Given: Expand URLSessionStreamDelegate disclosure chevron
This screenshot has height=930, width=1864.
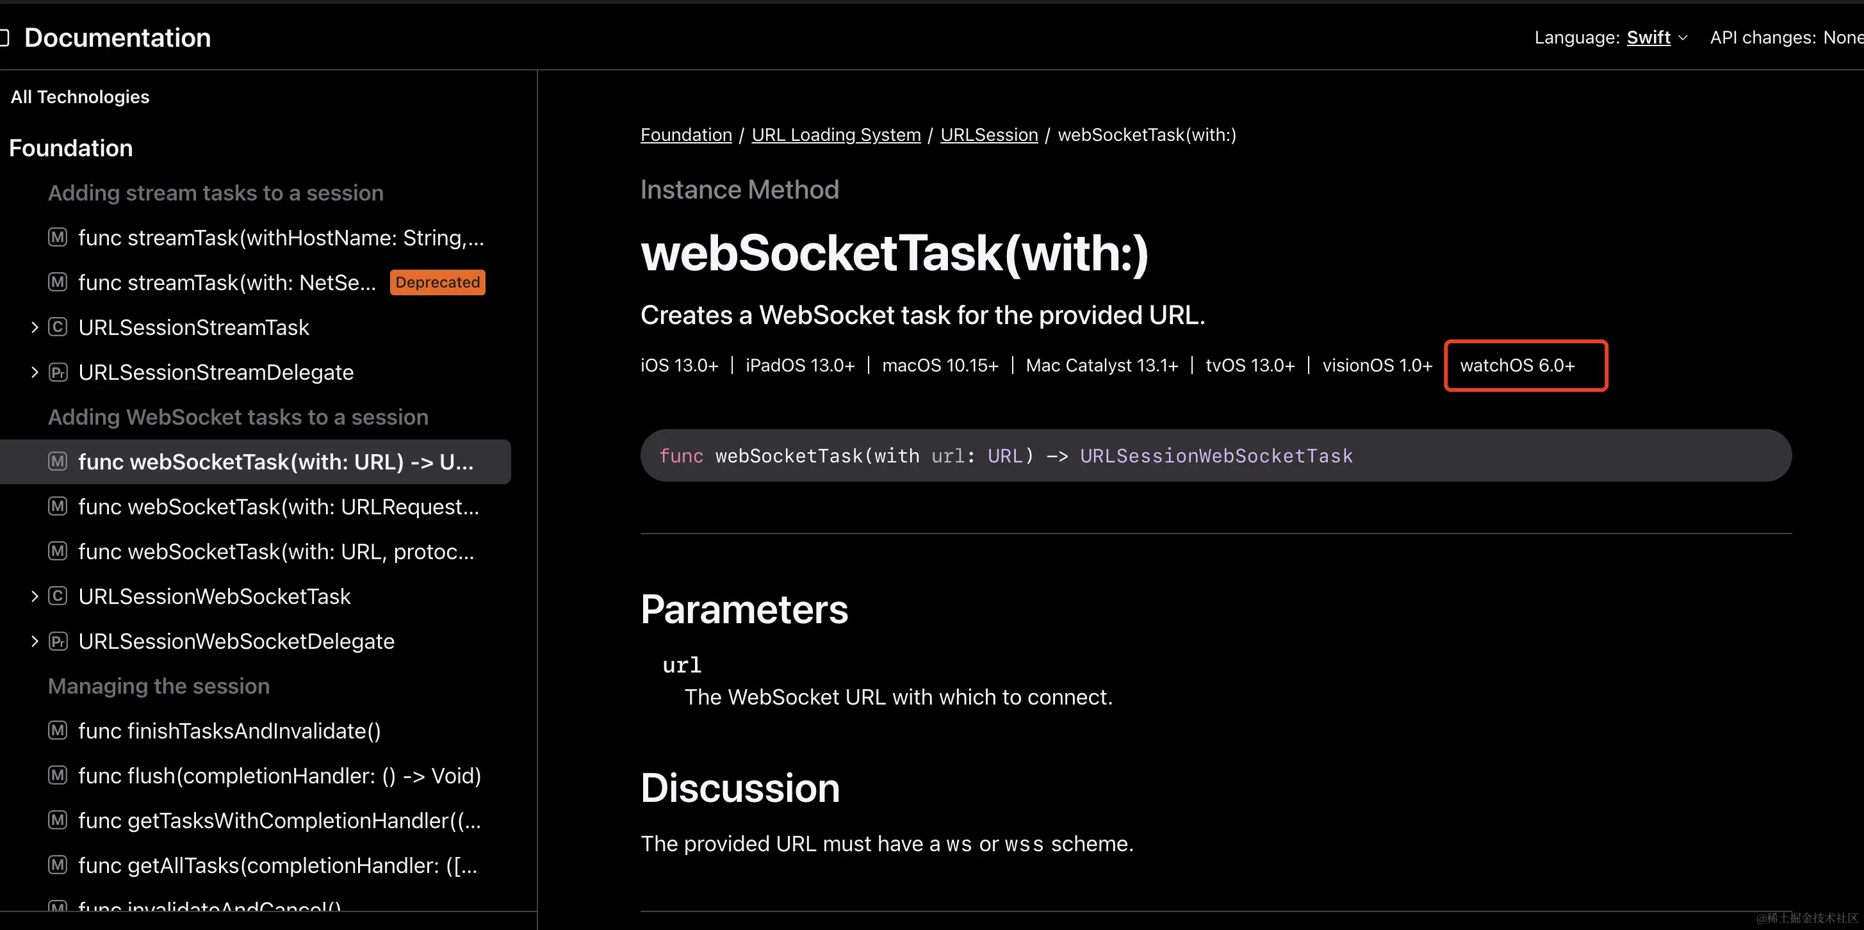Looking at the screenshot, I should (34, 372).
